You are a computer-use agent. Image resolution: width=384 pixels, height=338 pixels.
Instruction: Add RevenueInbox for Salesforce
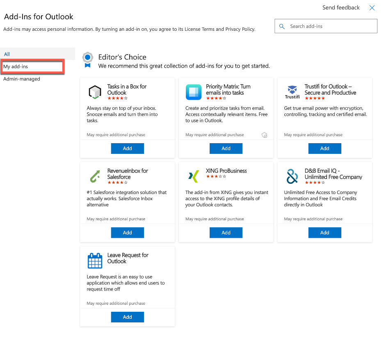tap(127, 233)
